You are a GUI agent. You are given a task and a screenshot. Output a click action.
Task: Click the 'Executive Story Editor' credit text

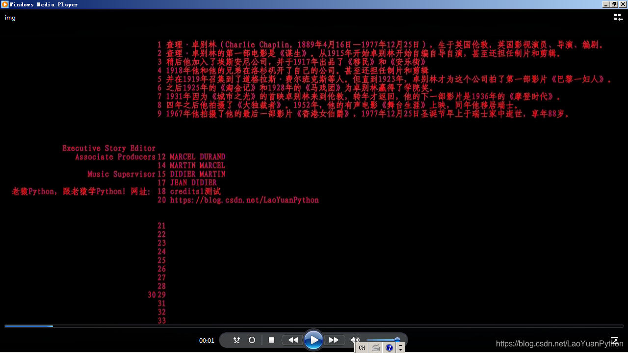(109, 148)
